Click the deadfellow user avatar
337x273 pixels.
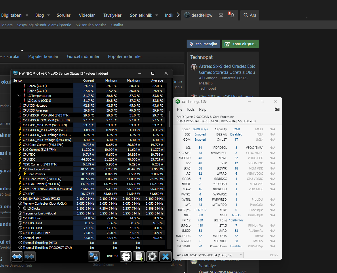point(187,15)
